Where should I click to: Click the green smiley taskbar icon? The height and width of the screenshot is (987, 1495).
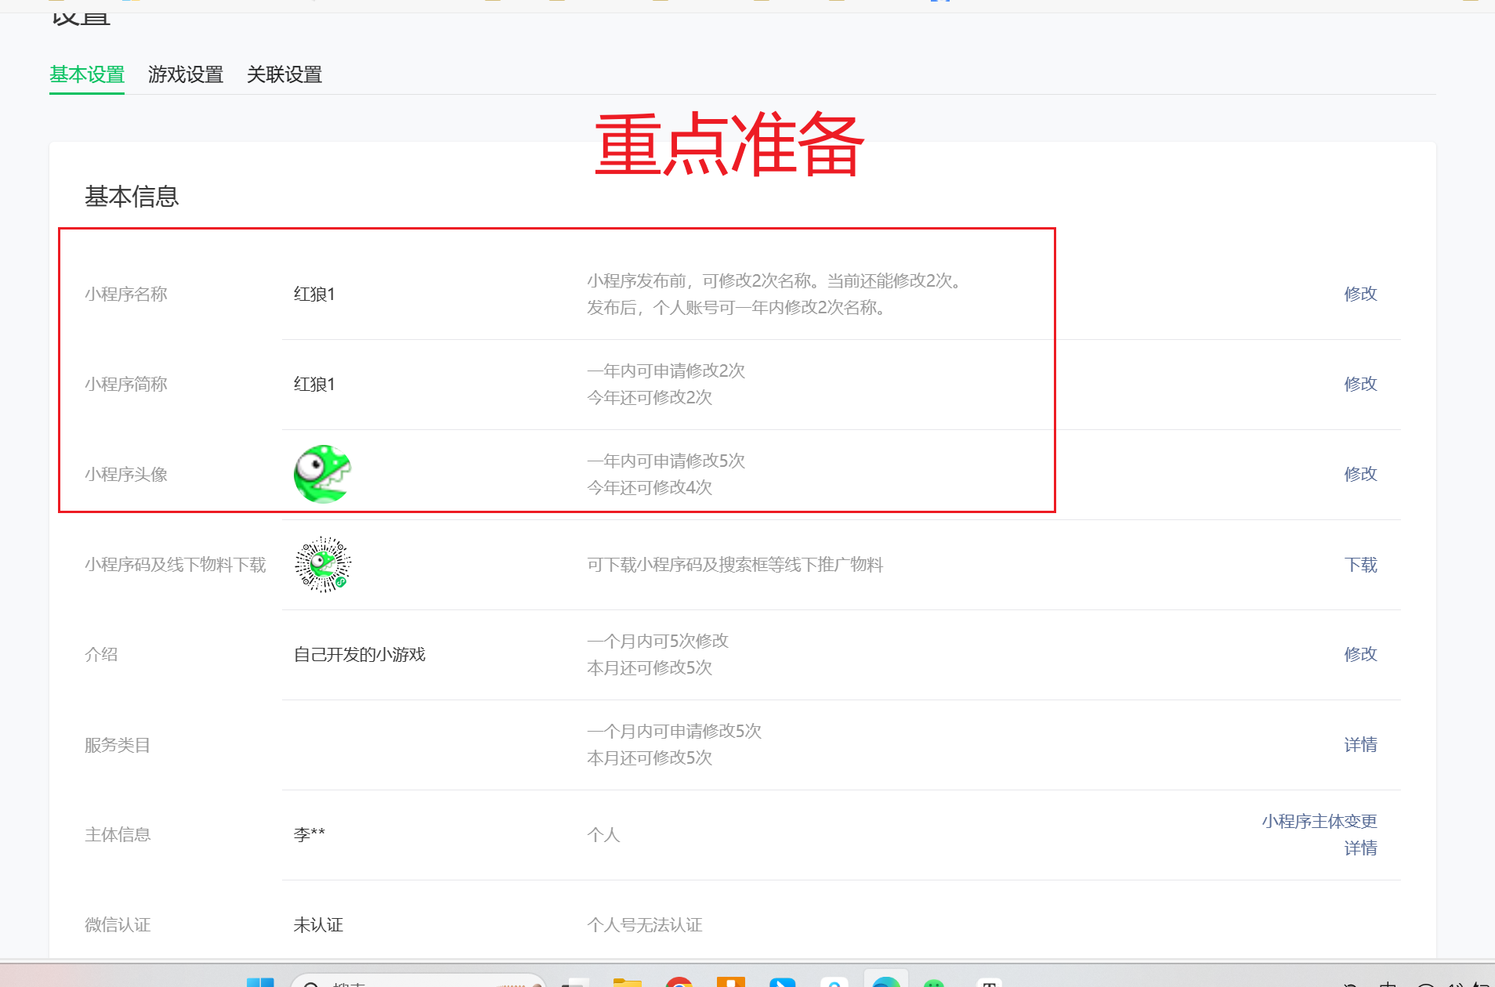tap(933, 982)
